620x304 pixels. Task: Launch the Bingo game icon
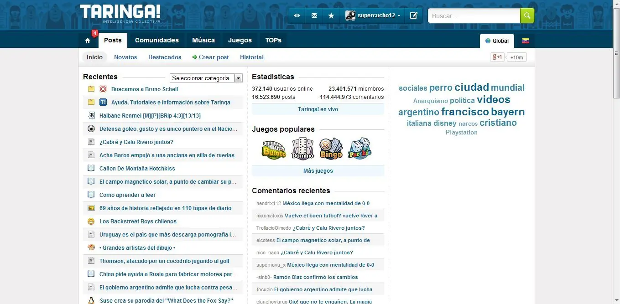pos(331,149)
